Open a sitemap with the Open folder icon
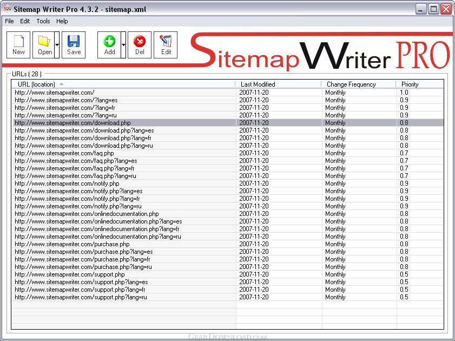 pyautogui.click(x=43, y=45)
